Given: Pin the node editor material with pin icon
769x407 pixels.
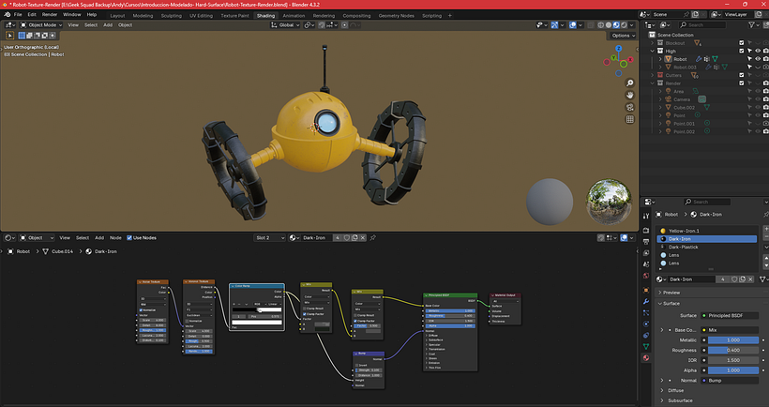Looking at the screenshot, I should click(x=373, y=238).
